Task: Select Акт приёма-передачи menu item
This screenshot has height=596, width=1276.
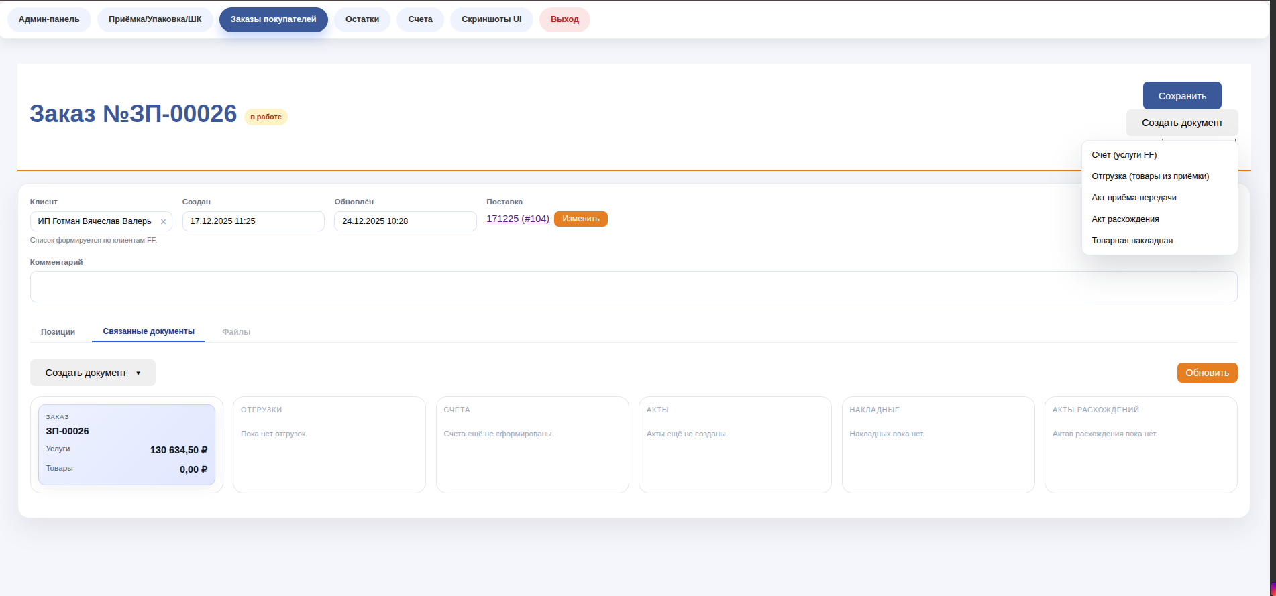Action: 1134,198
